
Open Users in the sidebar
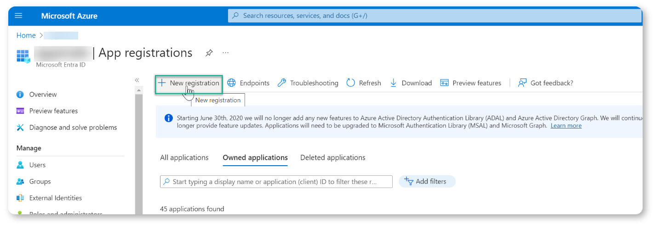37,165
